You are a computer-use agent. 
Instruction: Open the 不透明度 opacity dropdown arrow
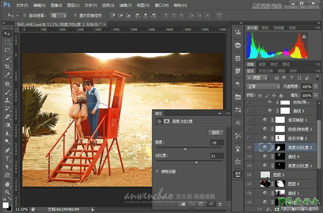(x=315, y=87)
